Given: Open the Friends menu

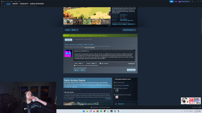Looking at the screenshot, I should (11, 1).
